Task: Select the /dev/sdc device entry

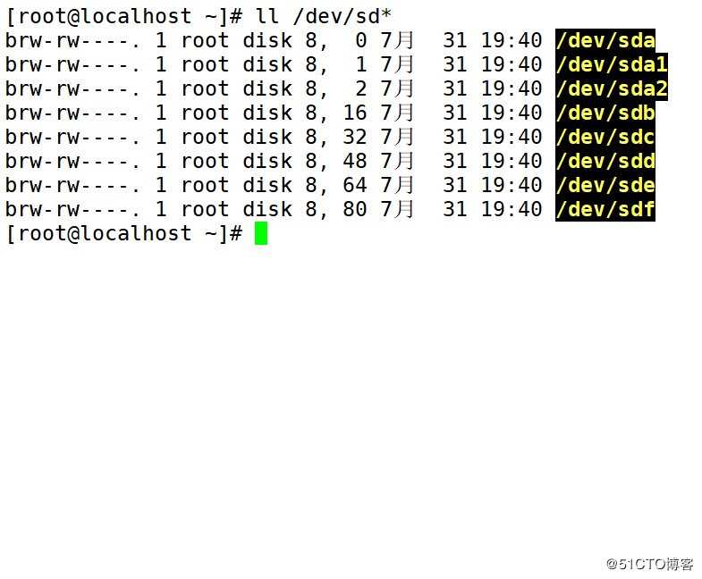Action: coord(605,137)
